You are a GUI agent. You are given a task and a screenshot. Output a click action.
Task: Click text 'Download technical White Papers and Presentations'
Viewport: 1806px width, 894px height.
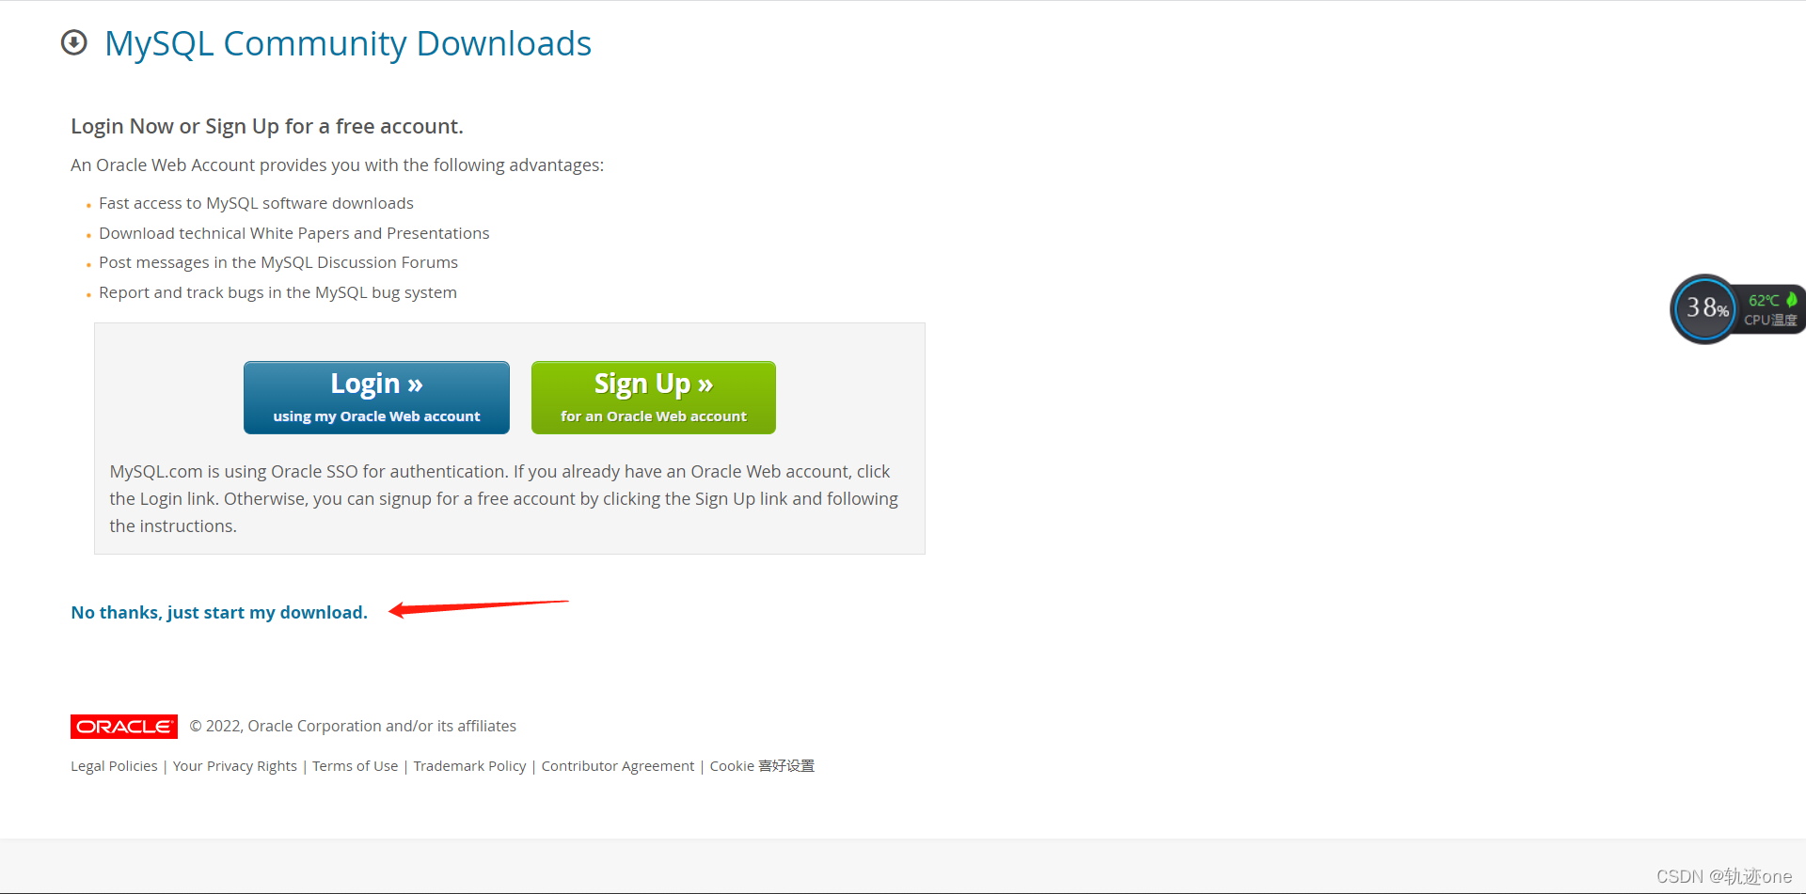[294, 233]
